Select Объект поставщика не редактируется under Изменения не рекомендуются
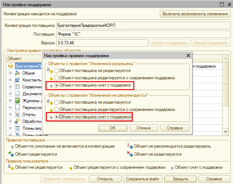The image size is (233, 184). coord(56,102)
